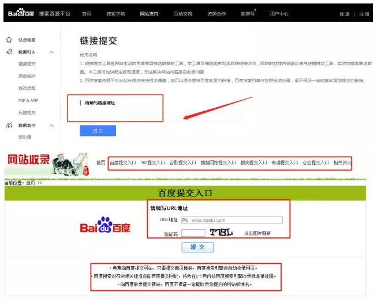Open 资源合作 in top navigation

point(217,14)
